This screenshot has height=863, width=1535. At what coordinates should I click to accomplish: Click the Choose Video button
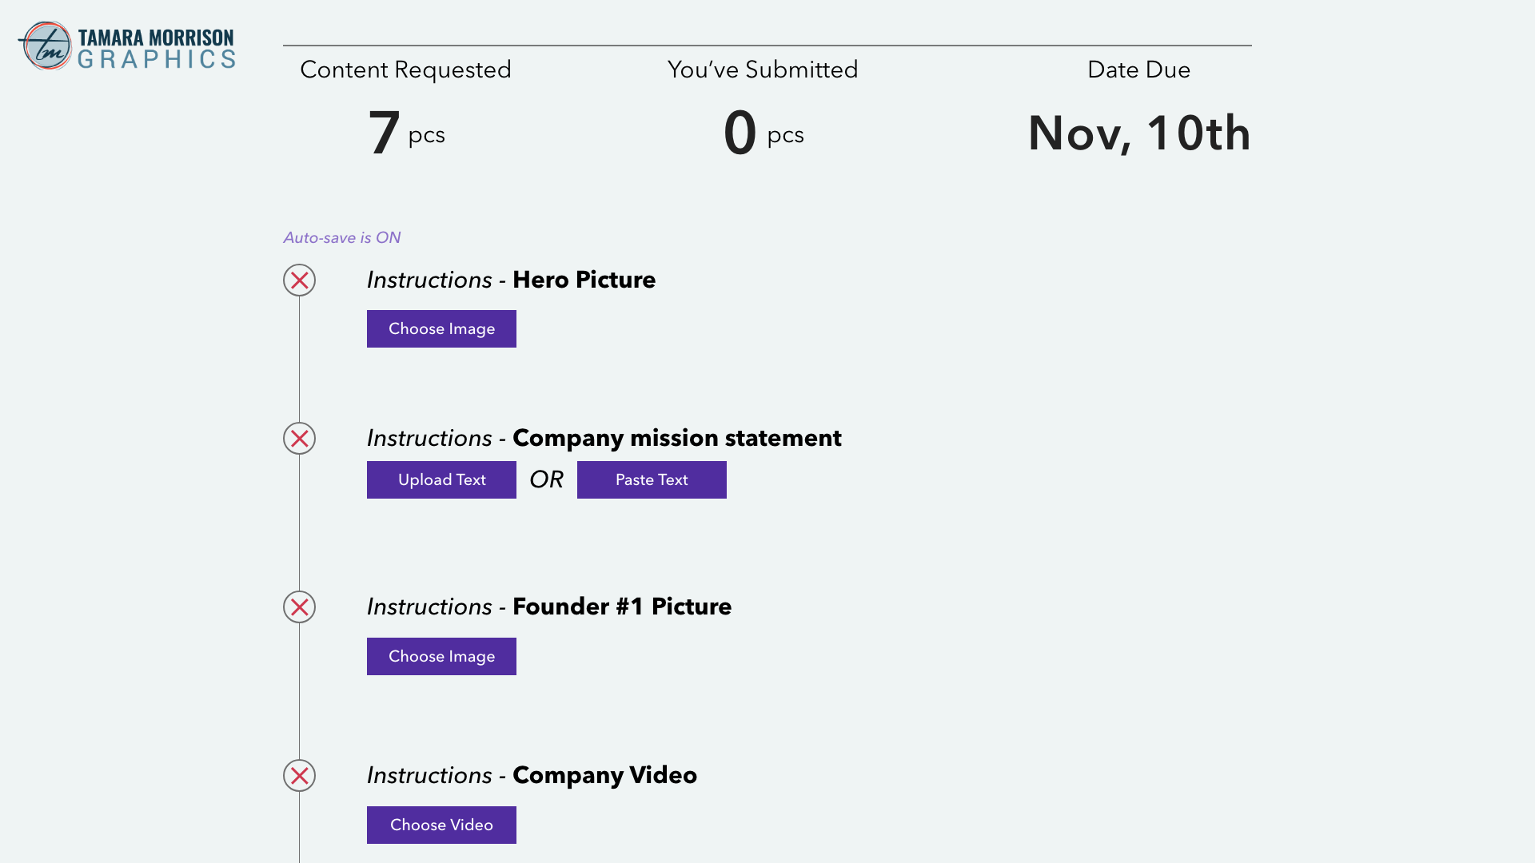click(441, 825)
